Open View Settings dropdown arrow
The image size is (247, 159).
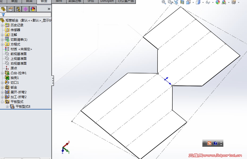239,2
